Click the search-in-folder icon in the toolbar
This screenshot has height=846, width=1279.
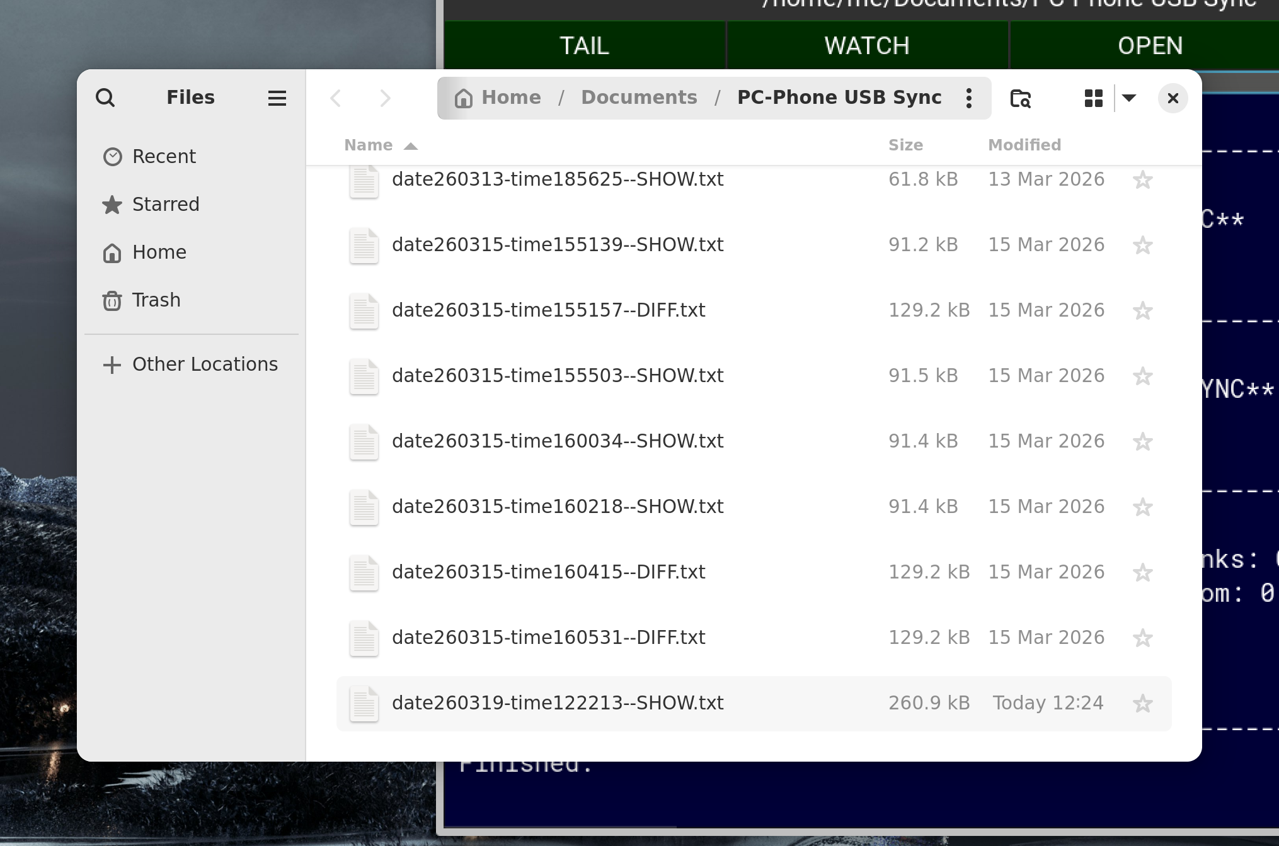click(1020, 98)
